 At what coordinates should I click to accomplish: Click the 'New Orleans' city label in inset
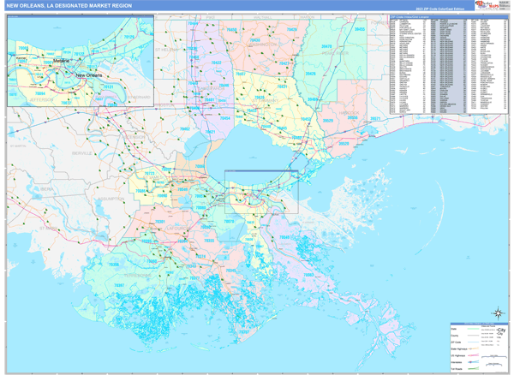(x=89, y=75)
